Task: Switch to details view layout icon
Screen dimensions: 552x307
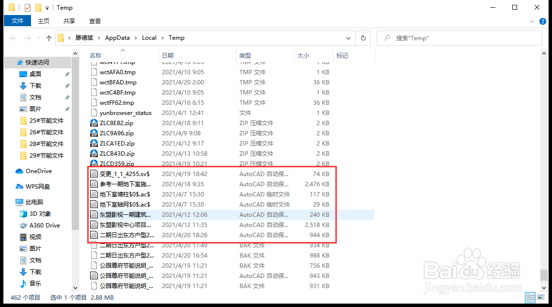Action: click(x=531, y=297)
